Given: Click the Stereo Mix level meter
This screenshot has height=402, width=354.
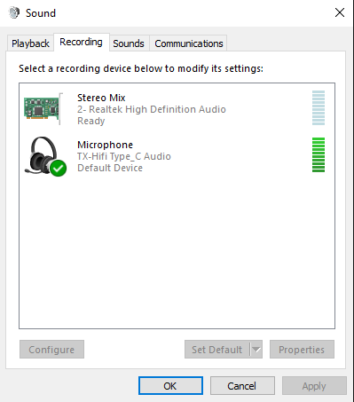Looking at the screenshot, I should click(x=319, y=108).
